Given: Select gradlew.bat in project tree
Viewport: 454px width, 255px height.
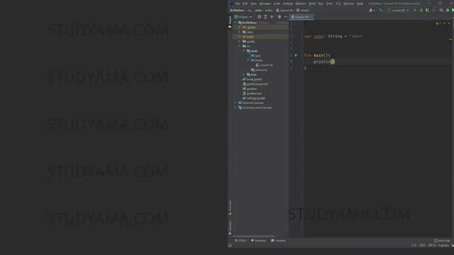Looking at the screenshot, I should tap(252, 93).
